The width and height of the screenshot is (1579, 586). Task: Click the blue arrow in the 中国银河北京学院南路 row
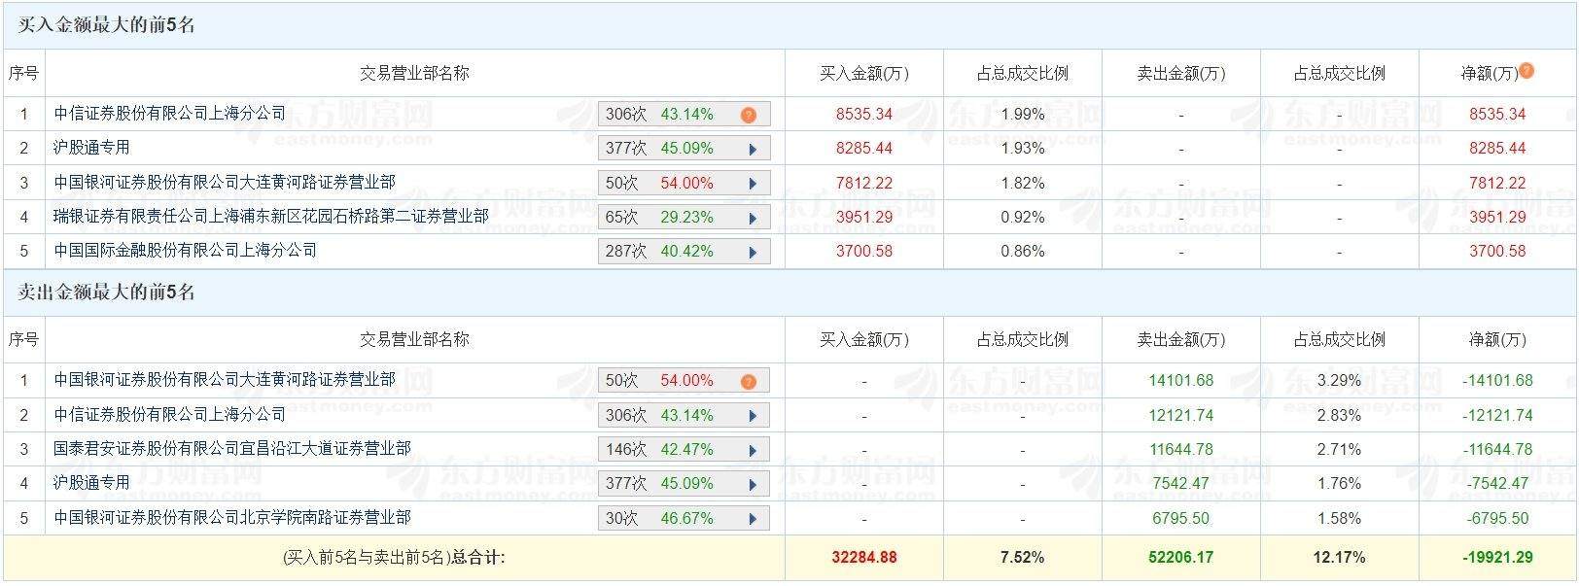click(x=753, y=519)
